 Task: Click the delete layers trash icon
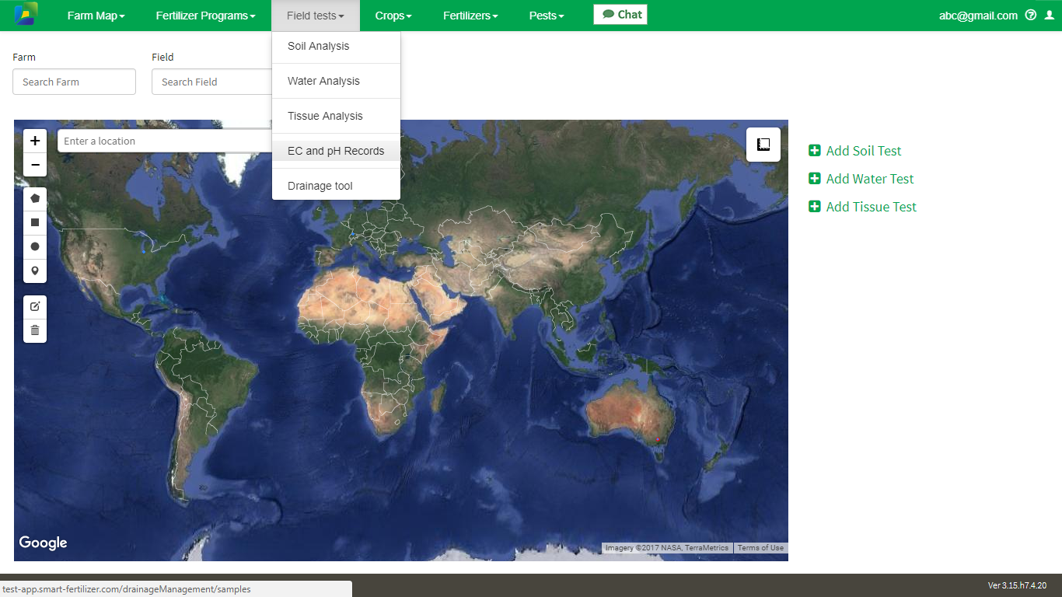[x=35, y=330]
